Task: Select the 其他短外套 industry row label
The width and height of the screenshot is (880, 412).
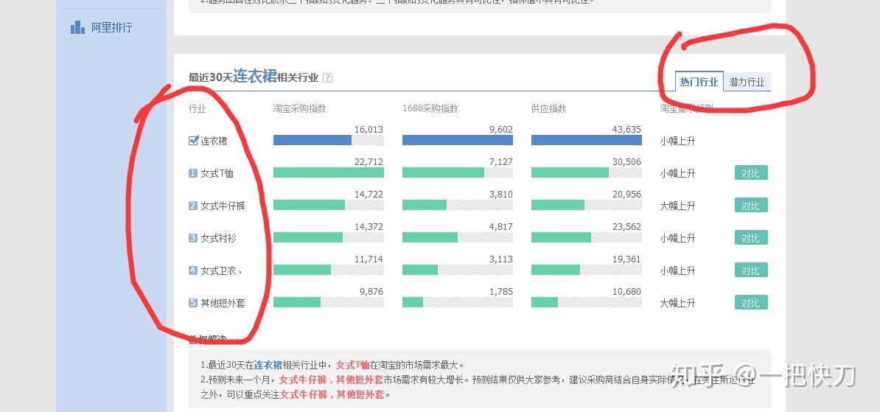Action: tap(223, 303)
